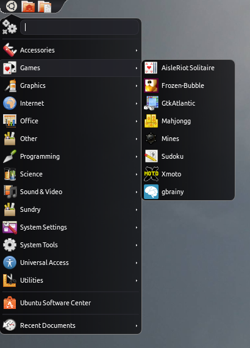
Task: Select the Programming category
Action: 71,156
